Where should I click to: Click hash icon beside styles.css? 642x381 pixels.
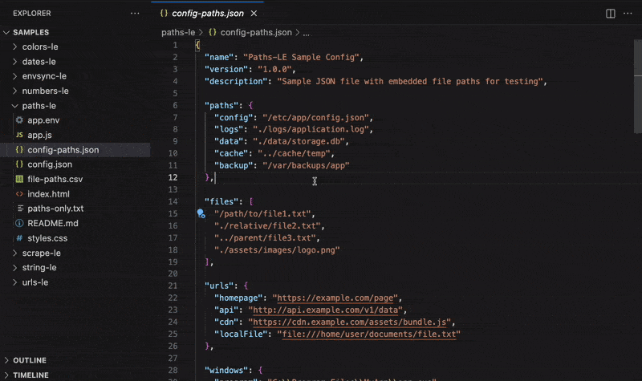click(x=19, y=238)
